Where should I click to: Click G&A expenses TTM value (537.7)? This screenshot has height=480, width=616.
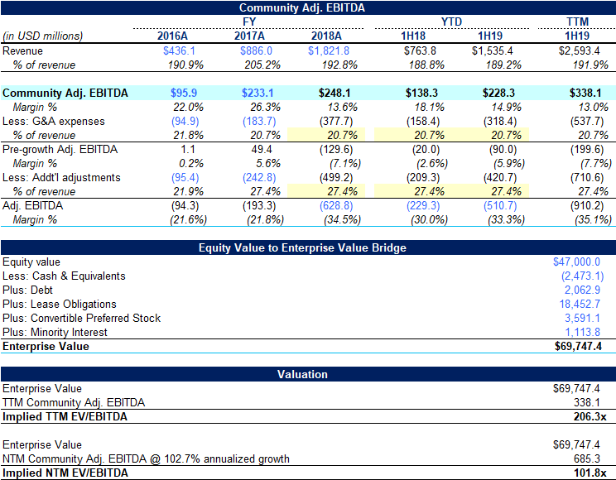[587, 122]
